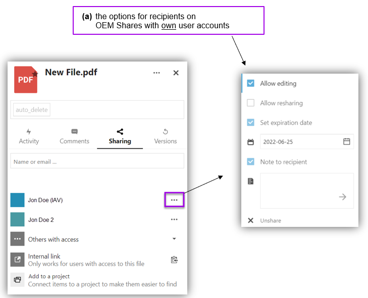Viewport: 368px width, 298px height.
Task: Toggle the Set expiration date checkbox
Action: pos(250,123)
